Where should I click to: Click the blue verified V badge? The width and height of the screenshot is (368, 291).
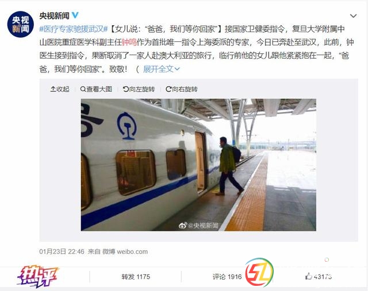[75, 15]
